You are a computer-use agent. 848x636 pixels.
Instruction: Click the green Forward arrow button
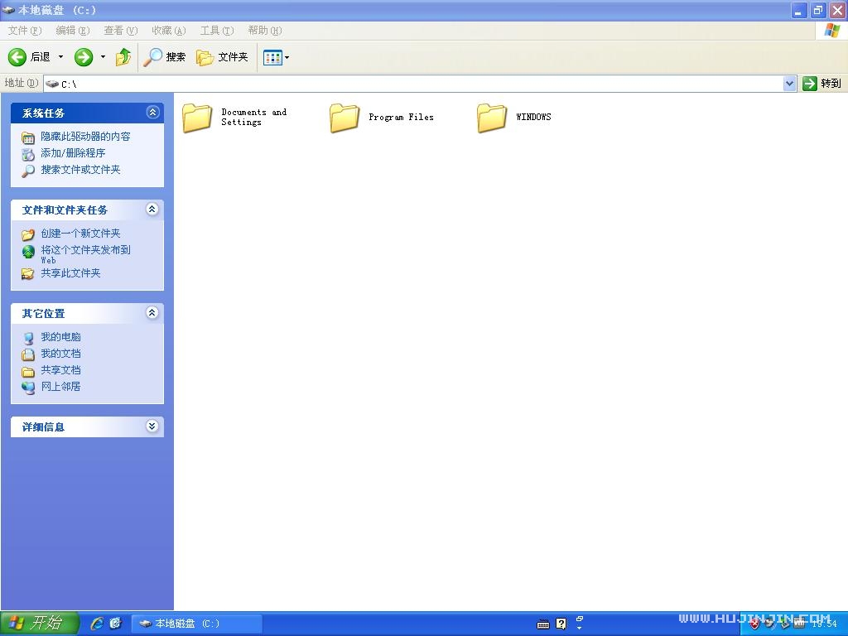click(84, 57)
